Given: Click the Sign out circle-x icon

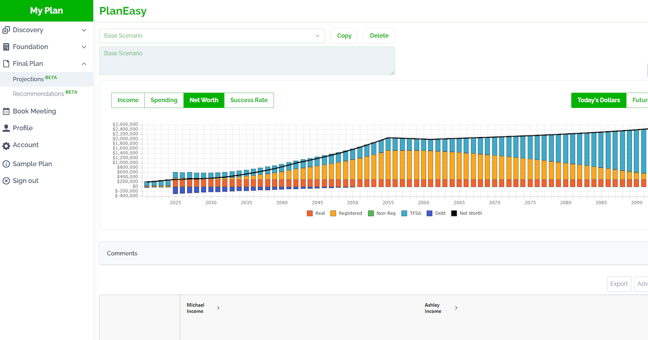Looking at the screenshot, I should (x=6, y=181).
